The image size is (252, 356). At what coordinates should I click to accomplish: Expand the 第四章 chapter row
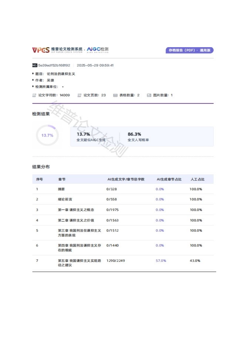(x=79, y=248)
